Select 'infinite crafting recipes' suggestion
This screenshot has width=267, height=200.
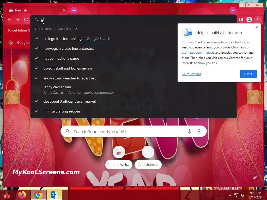pos(133,111)
